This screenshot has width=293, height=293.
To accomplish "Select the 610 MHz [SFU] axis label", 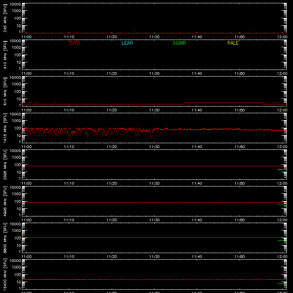I will (x=5, y=92).
